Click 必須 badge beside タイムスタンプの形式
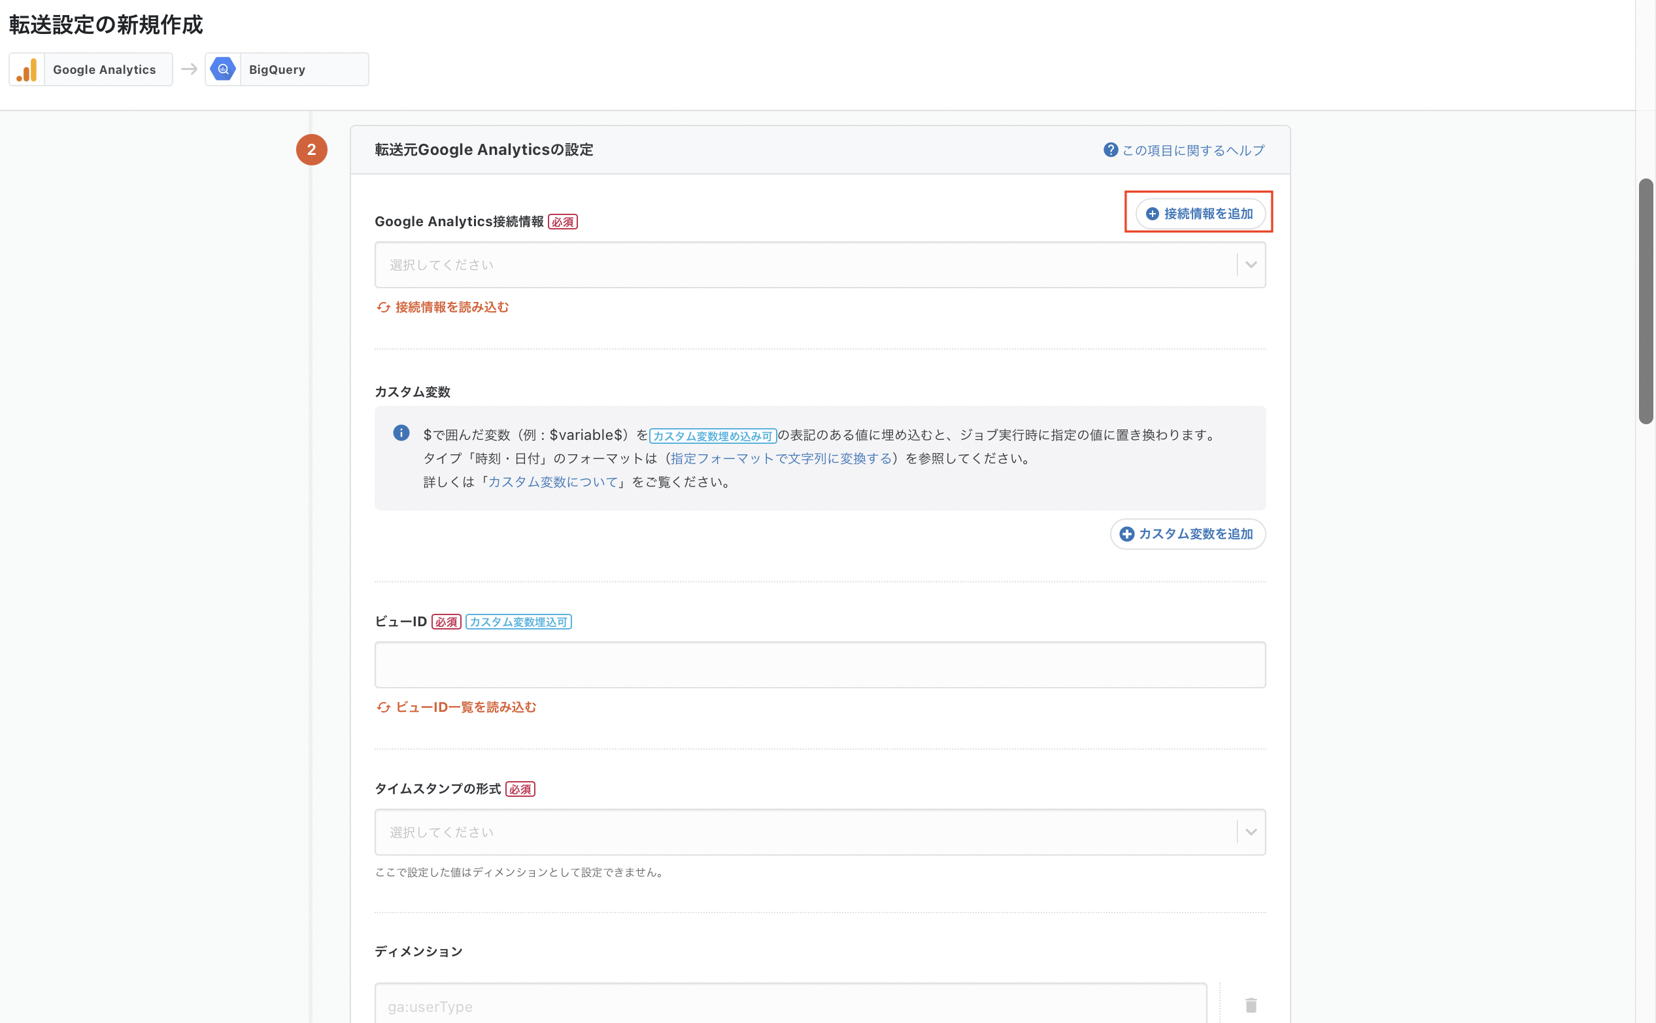This screenshot has height=1023, width=1656. pyautogui.click(x=520, y=789)
